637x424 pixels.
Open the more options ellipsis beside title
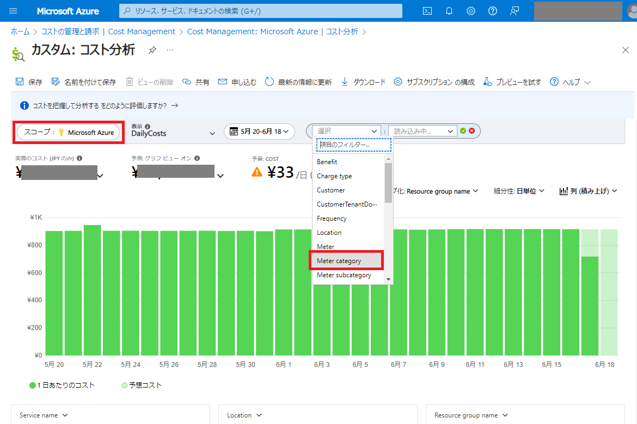click(170, 50)
